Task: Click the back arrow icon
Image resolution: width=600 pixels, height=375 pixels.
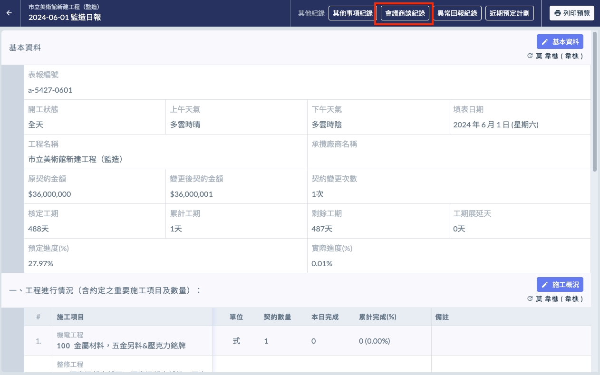Action: point(9,13)
